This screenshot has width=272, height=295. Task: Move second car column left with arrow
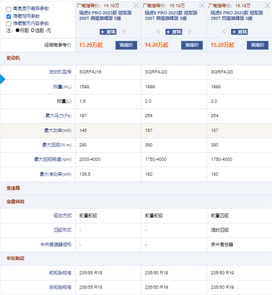tap(158, 32)
